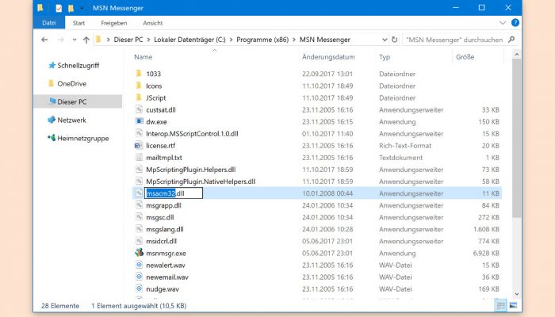Image resolution: width=555 pixels, height=317 pixels.
Task: Open the Datei tab
Action: tap(49, 23)
